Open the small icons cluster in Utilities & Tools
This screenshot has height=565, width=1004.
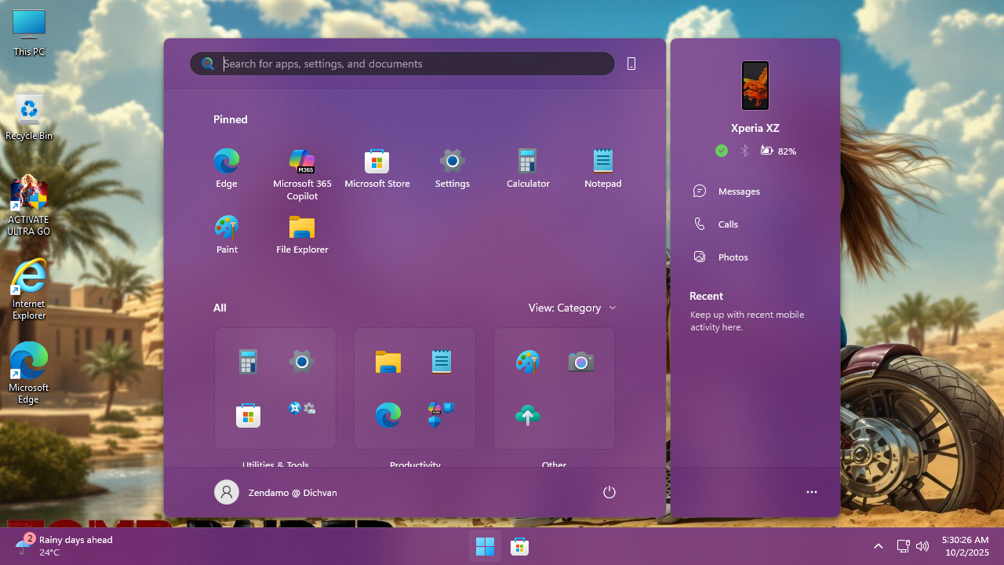click(302, 408)
